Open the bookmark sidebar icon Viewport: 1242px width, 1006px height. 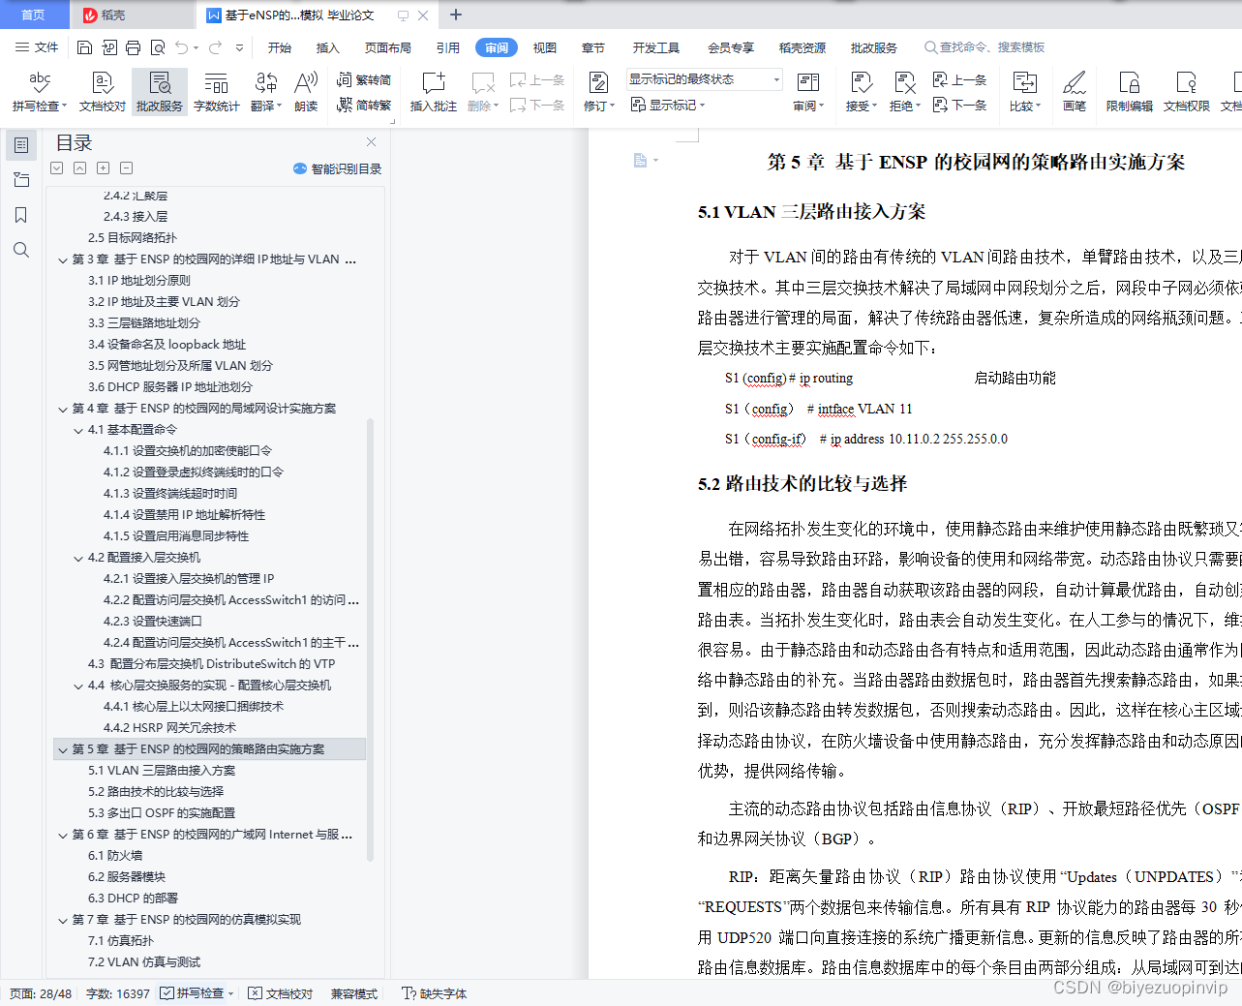pyautogui.click(x=21, y=215)
